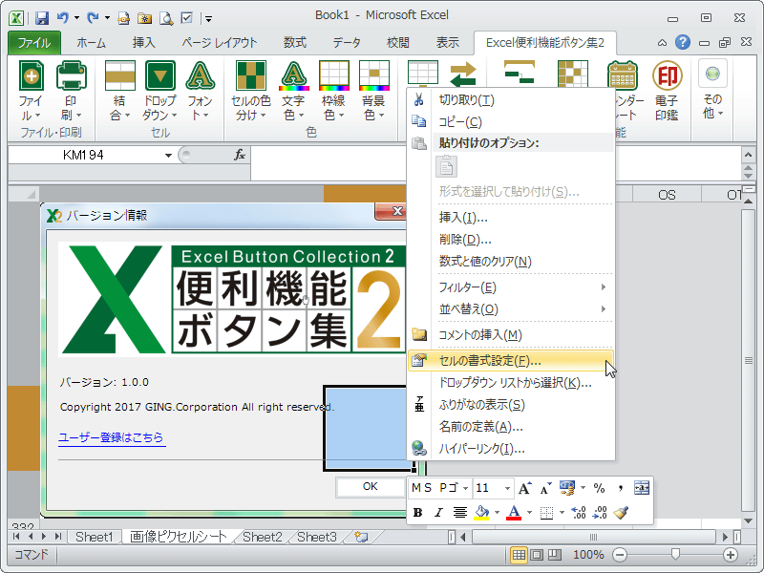Open the ユーザー登録はこちら link
764x573 pixels.
point(111,437)
